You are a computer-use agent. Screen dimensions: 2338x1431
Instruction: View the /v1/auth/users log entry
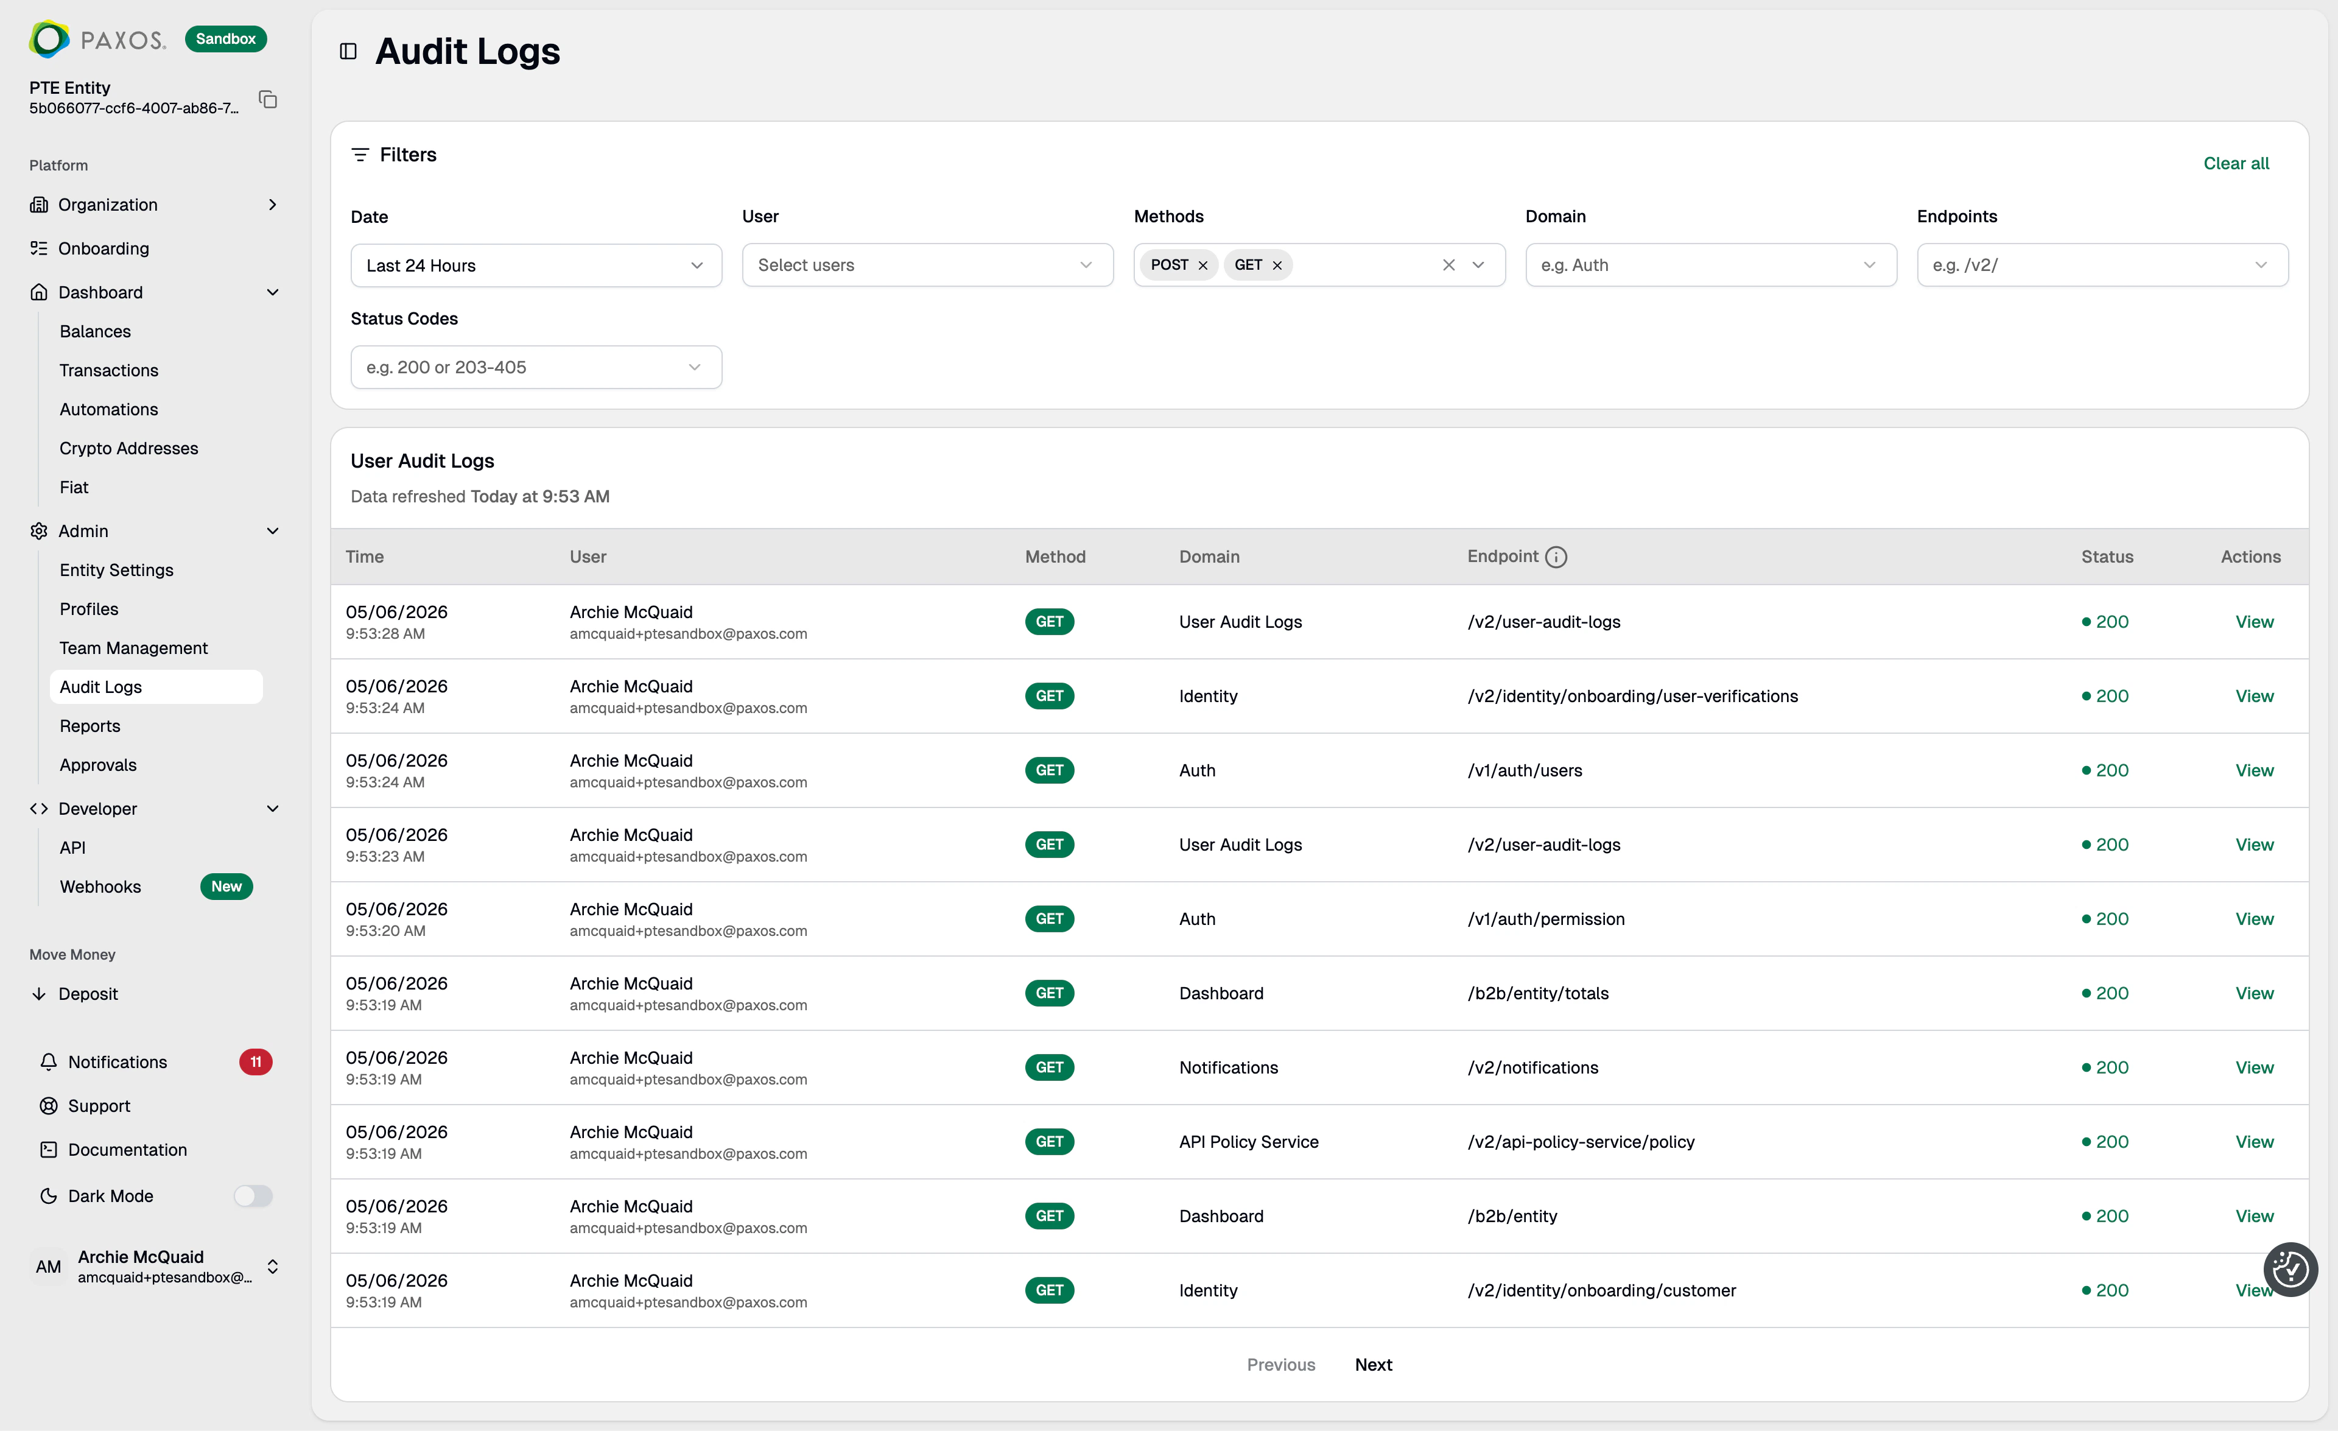click(x=2255, y=770)
